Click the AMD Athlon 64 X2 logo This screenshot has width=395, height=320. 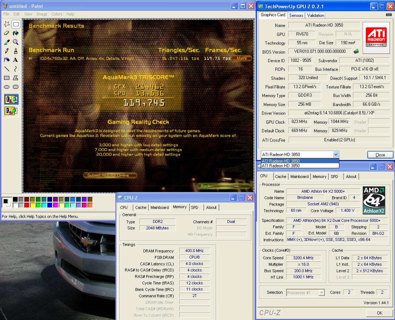pos(374,200)
